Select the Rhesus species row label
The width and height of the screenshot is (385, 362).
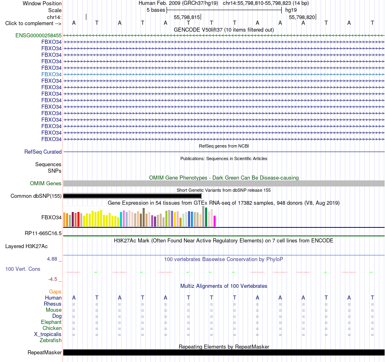point(53,304)
